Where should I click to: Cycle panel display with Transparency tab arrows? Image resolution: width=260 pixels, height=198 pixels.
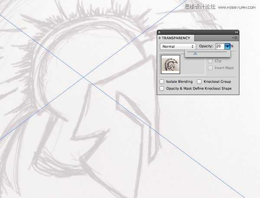[x=159, y=38]
